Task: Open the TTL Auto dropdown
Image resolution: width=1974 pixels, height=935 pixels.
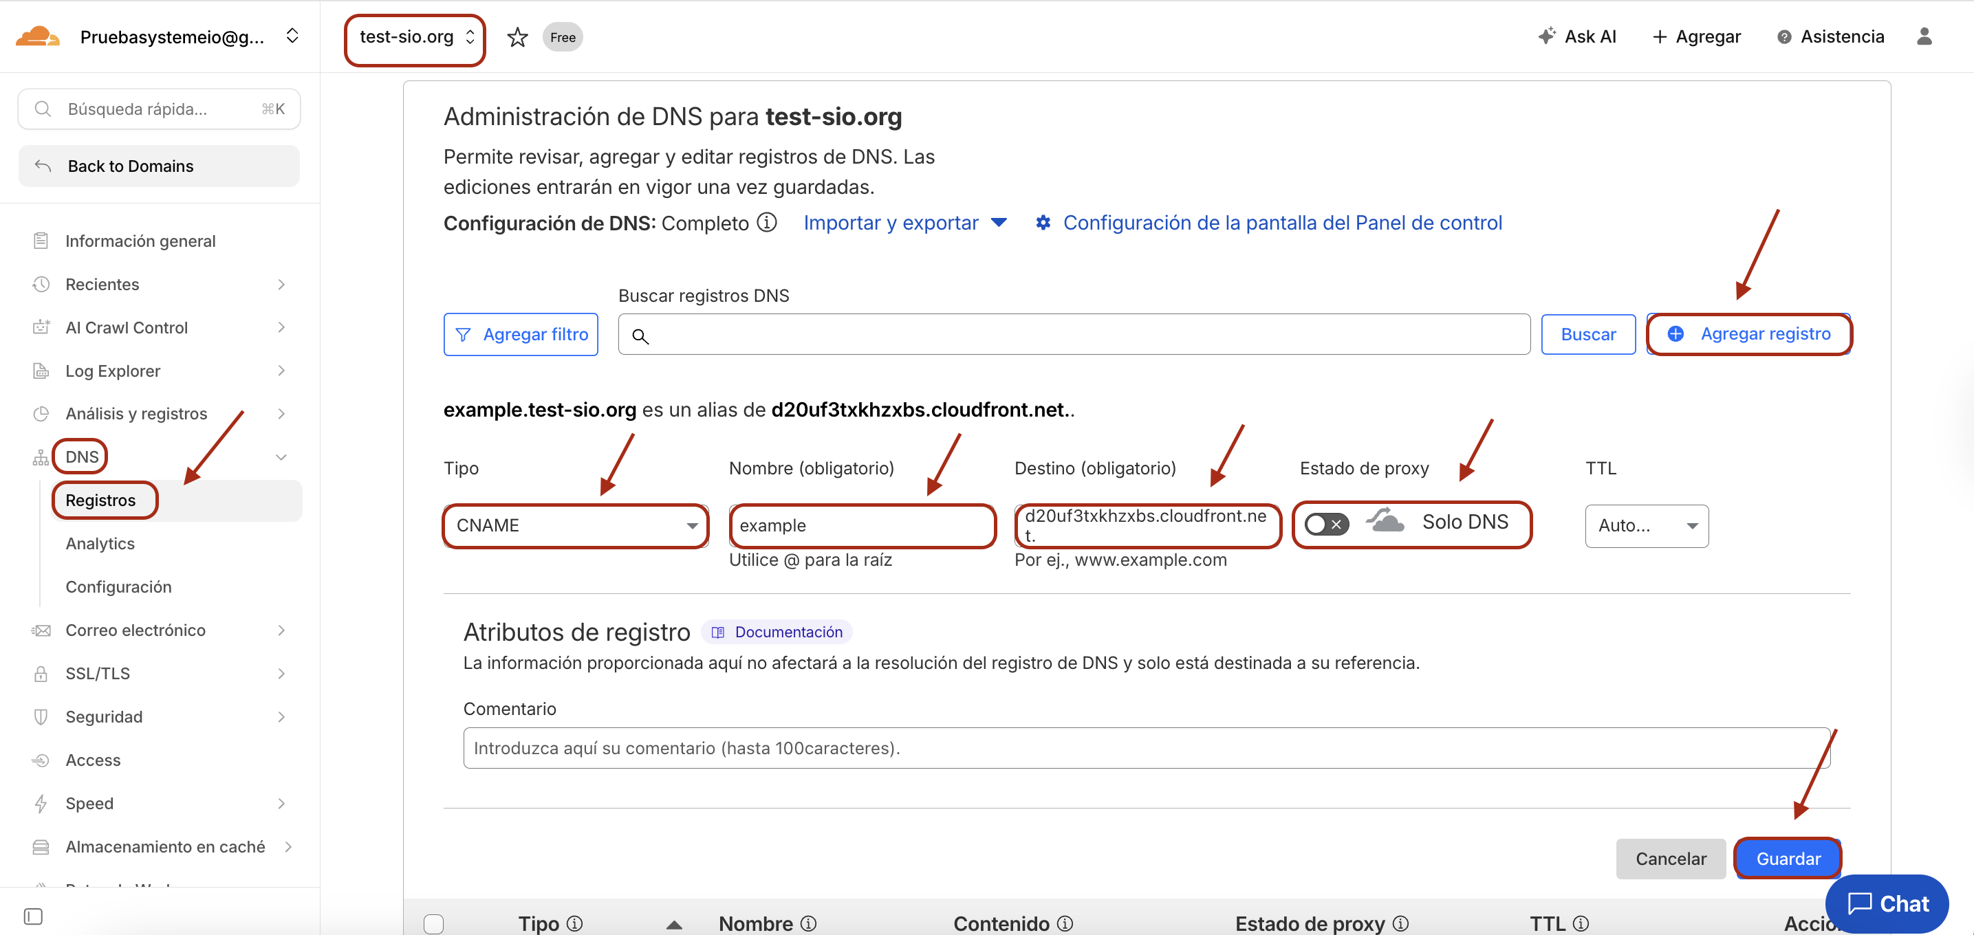Action: (x=1646, y=525)
